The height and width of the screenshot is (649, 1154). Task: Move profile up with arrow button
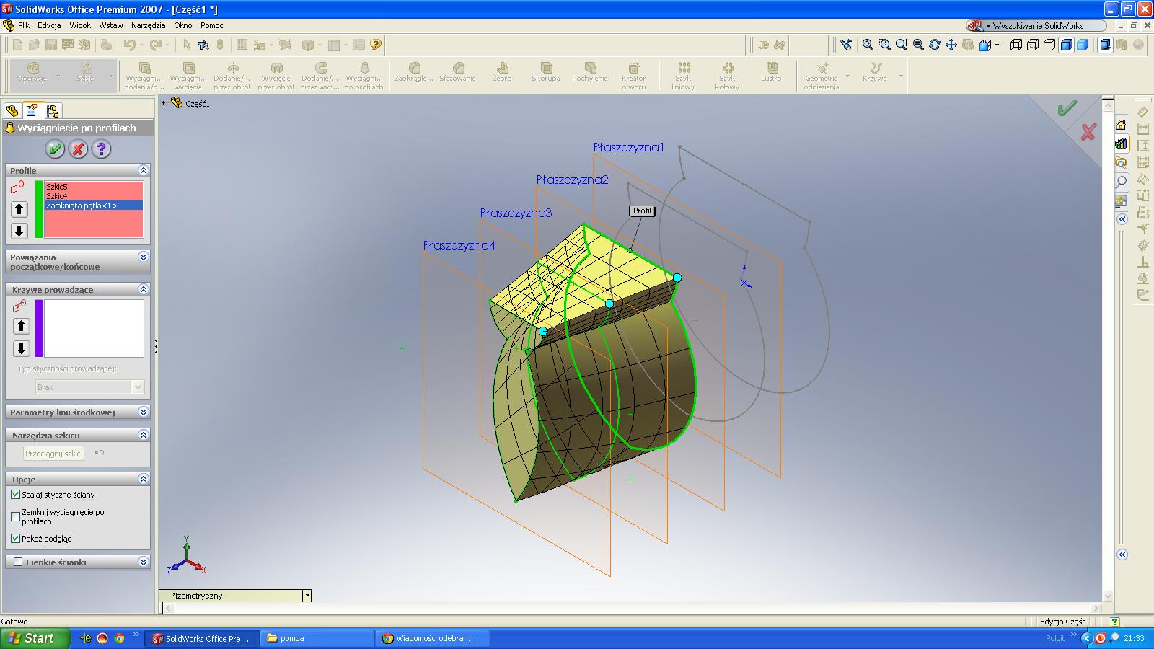tap(20, 209)
